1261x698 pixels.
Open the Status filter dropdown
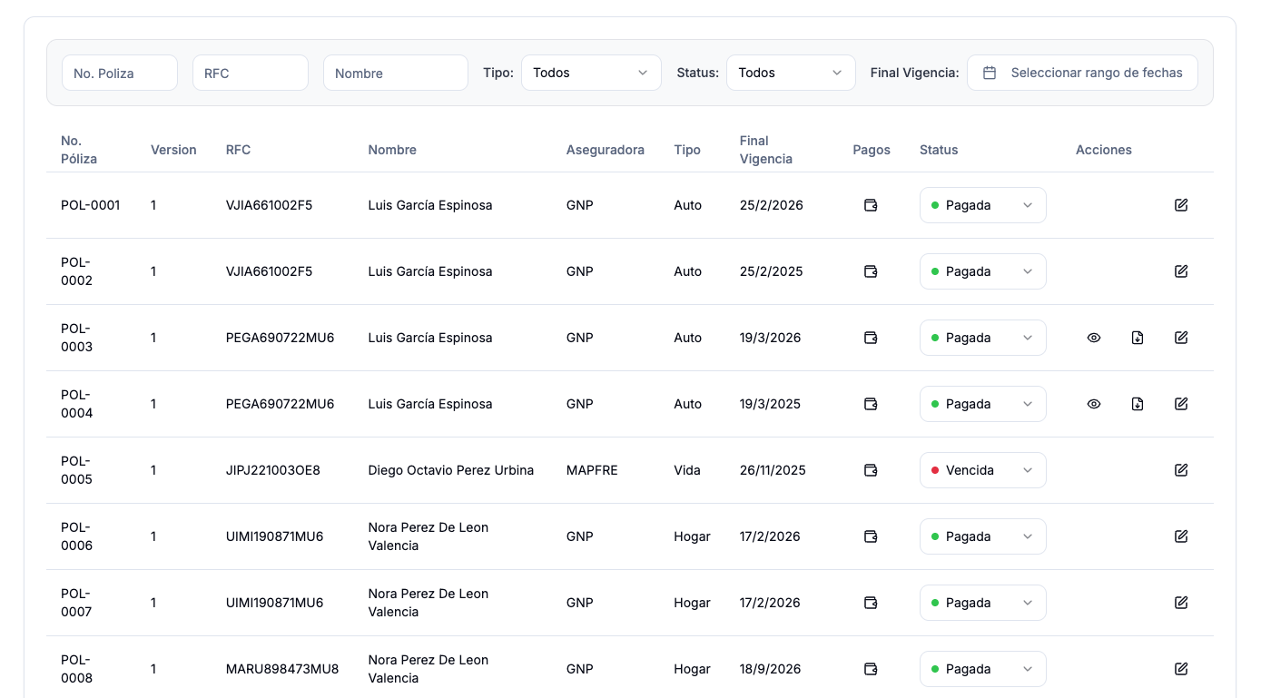[791, 73]
